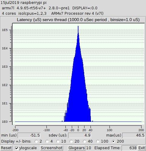The image size is (146, 151).
Task: Click the max(us) value field
Action: click(134, 135)
